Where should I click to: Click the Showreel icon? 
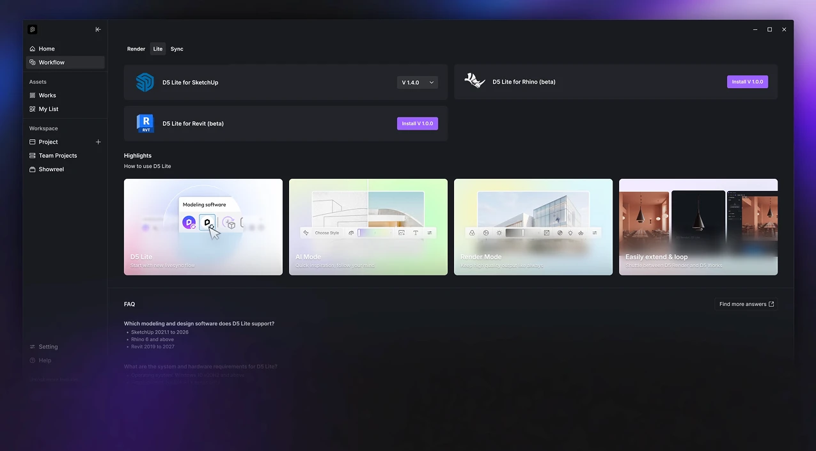pyautogui.click(x=33, y=169)
